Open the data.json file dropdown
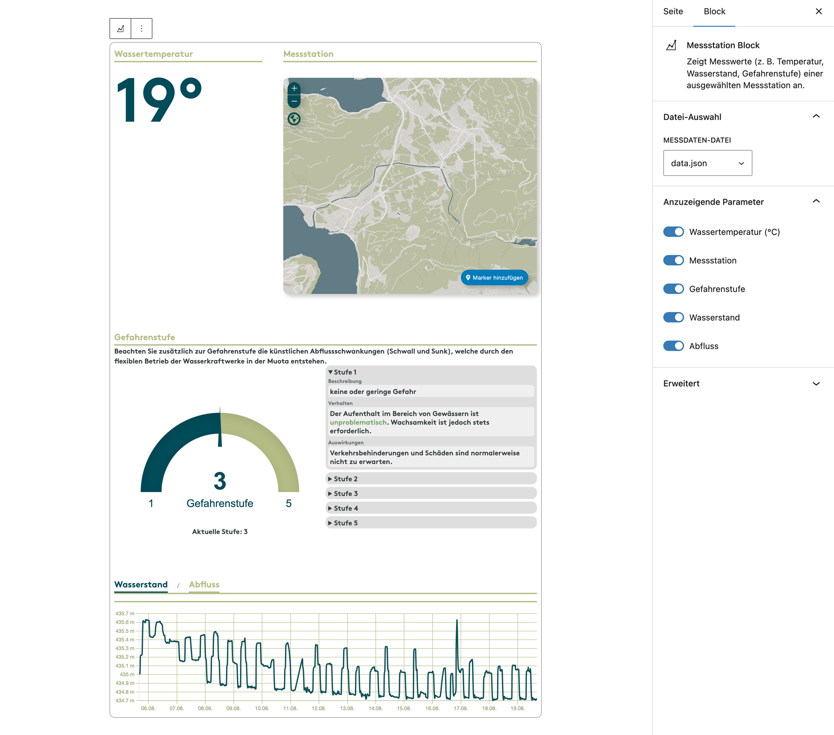 tap(708, 163)
